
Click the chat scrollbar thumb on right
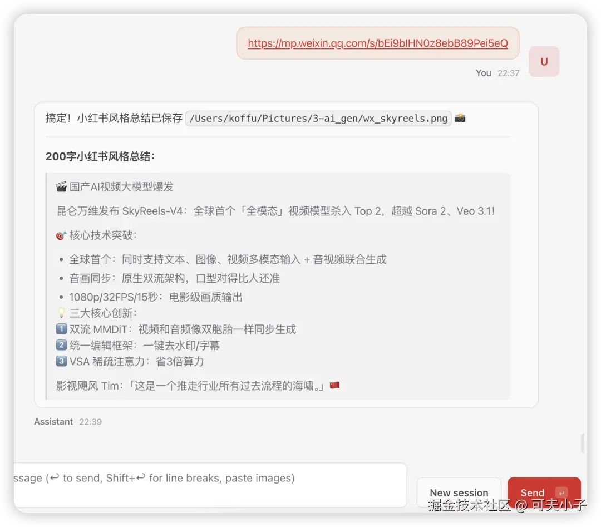click(582, 444)
